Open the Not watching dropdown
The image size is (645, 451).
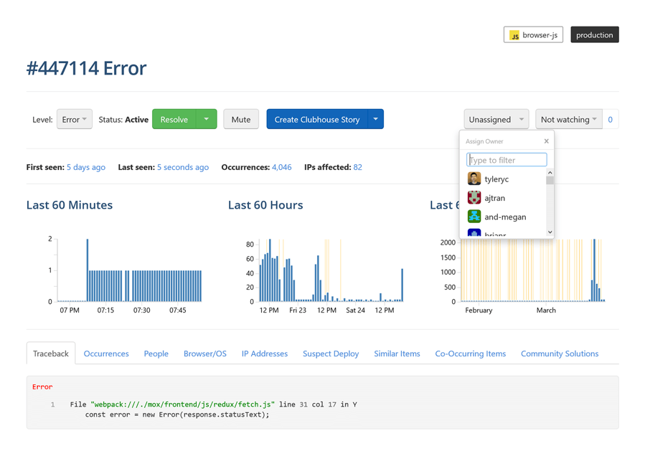[569, 119]
